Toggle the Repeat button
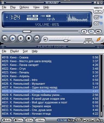This screenshot has height=123, width=104. pyautogui.click(x=96, y=17)
